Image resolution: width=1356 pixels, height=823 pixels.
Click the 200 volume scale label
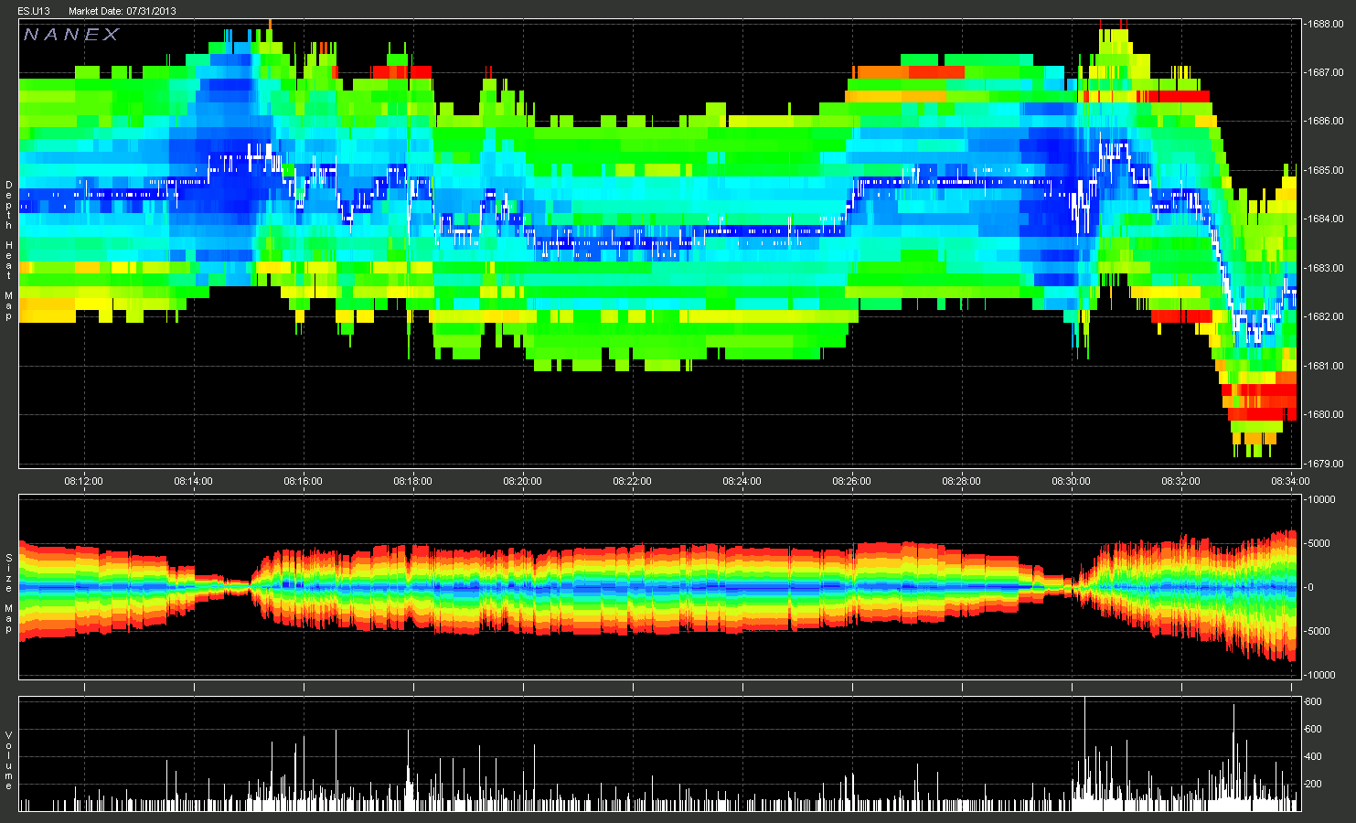click(1313, 785)
